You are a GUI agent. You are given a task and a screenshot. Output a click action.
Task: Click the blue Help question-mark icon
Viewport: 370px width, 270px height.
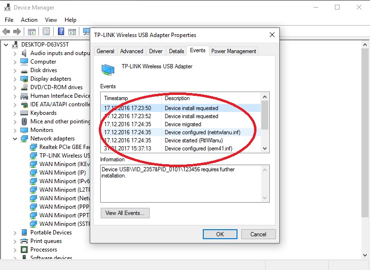click(x=61, y=31)
